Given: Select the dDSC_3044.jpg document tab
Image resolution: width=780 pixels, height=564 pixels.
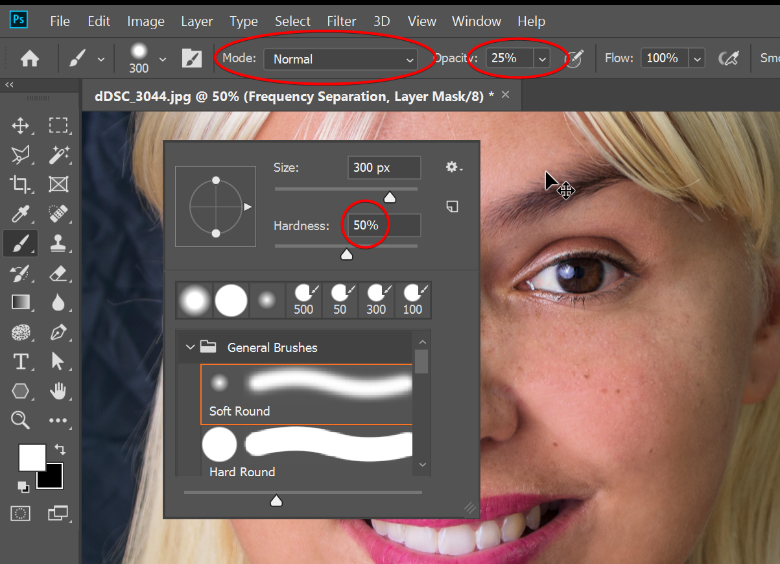Looking at the screenshot, I should point(294,96).
